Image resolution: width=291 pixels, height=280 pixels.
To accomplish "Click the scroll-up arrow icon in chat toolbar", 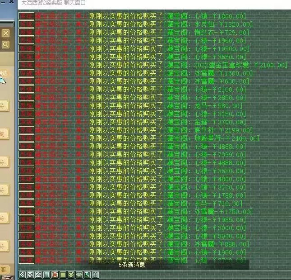I will (30, 275).
